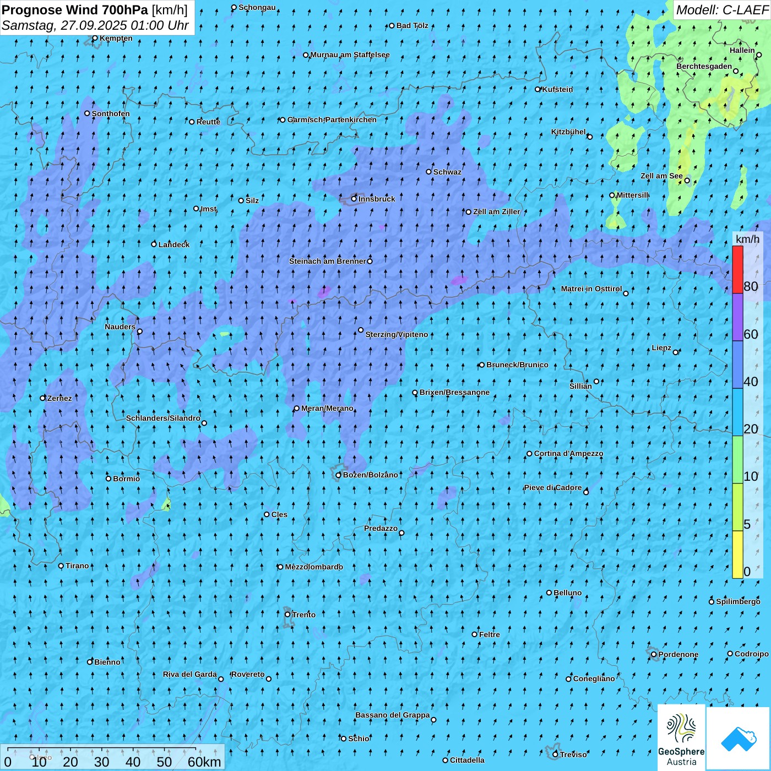The width and height of the screenshot is (771, 771).
Task: Select the Lienz marker circle
Action: click(x=676, y=352)
